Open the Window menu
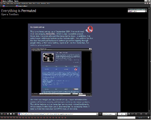This screenshot has height=120, width=151. click(44, 3)
